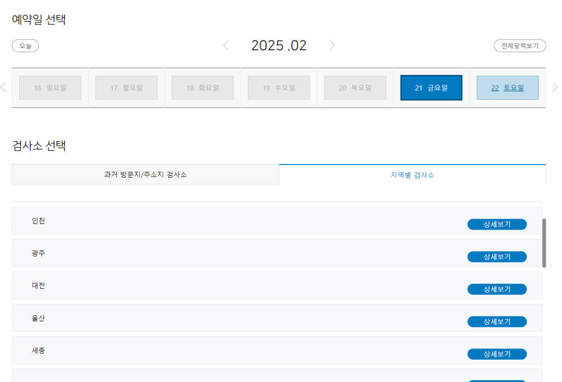Click disabled 19 수요일 date cell
Screen dimensions: 562x382
click(x=279, y=88)
